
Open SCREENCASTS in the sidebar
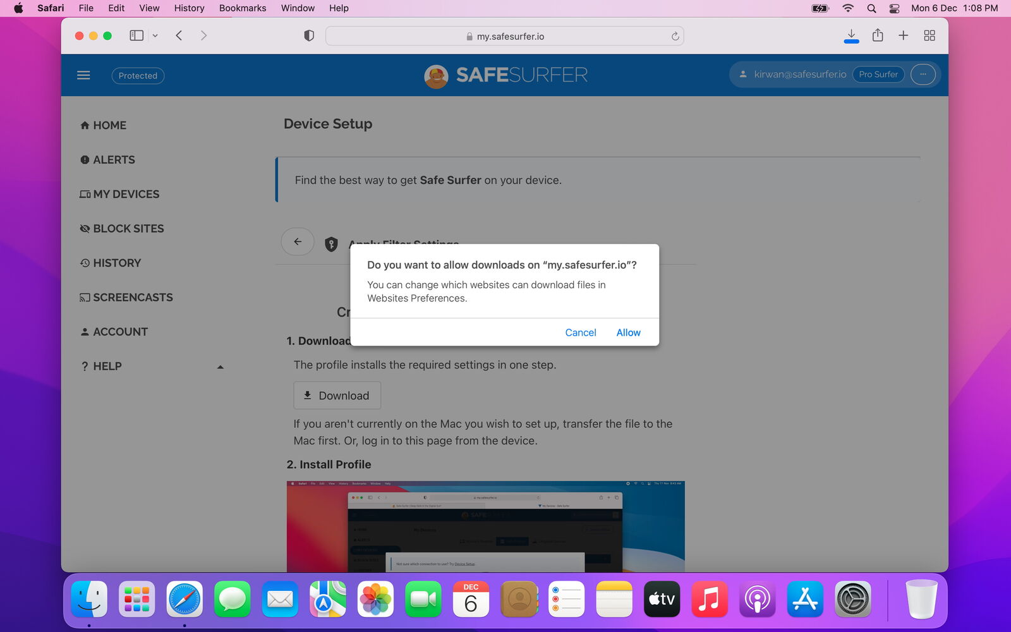(126, 298)
